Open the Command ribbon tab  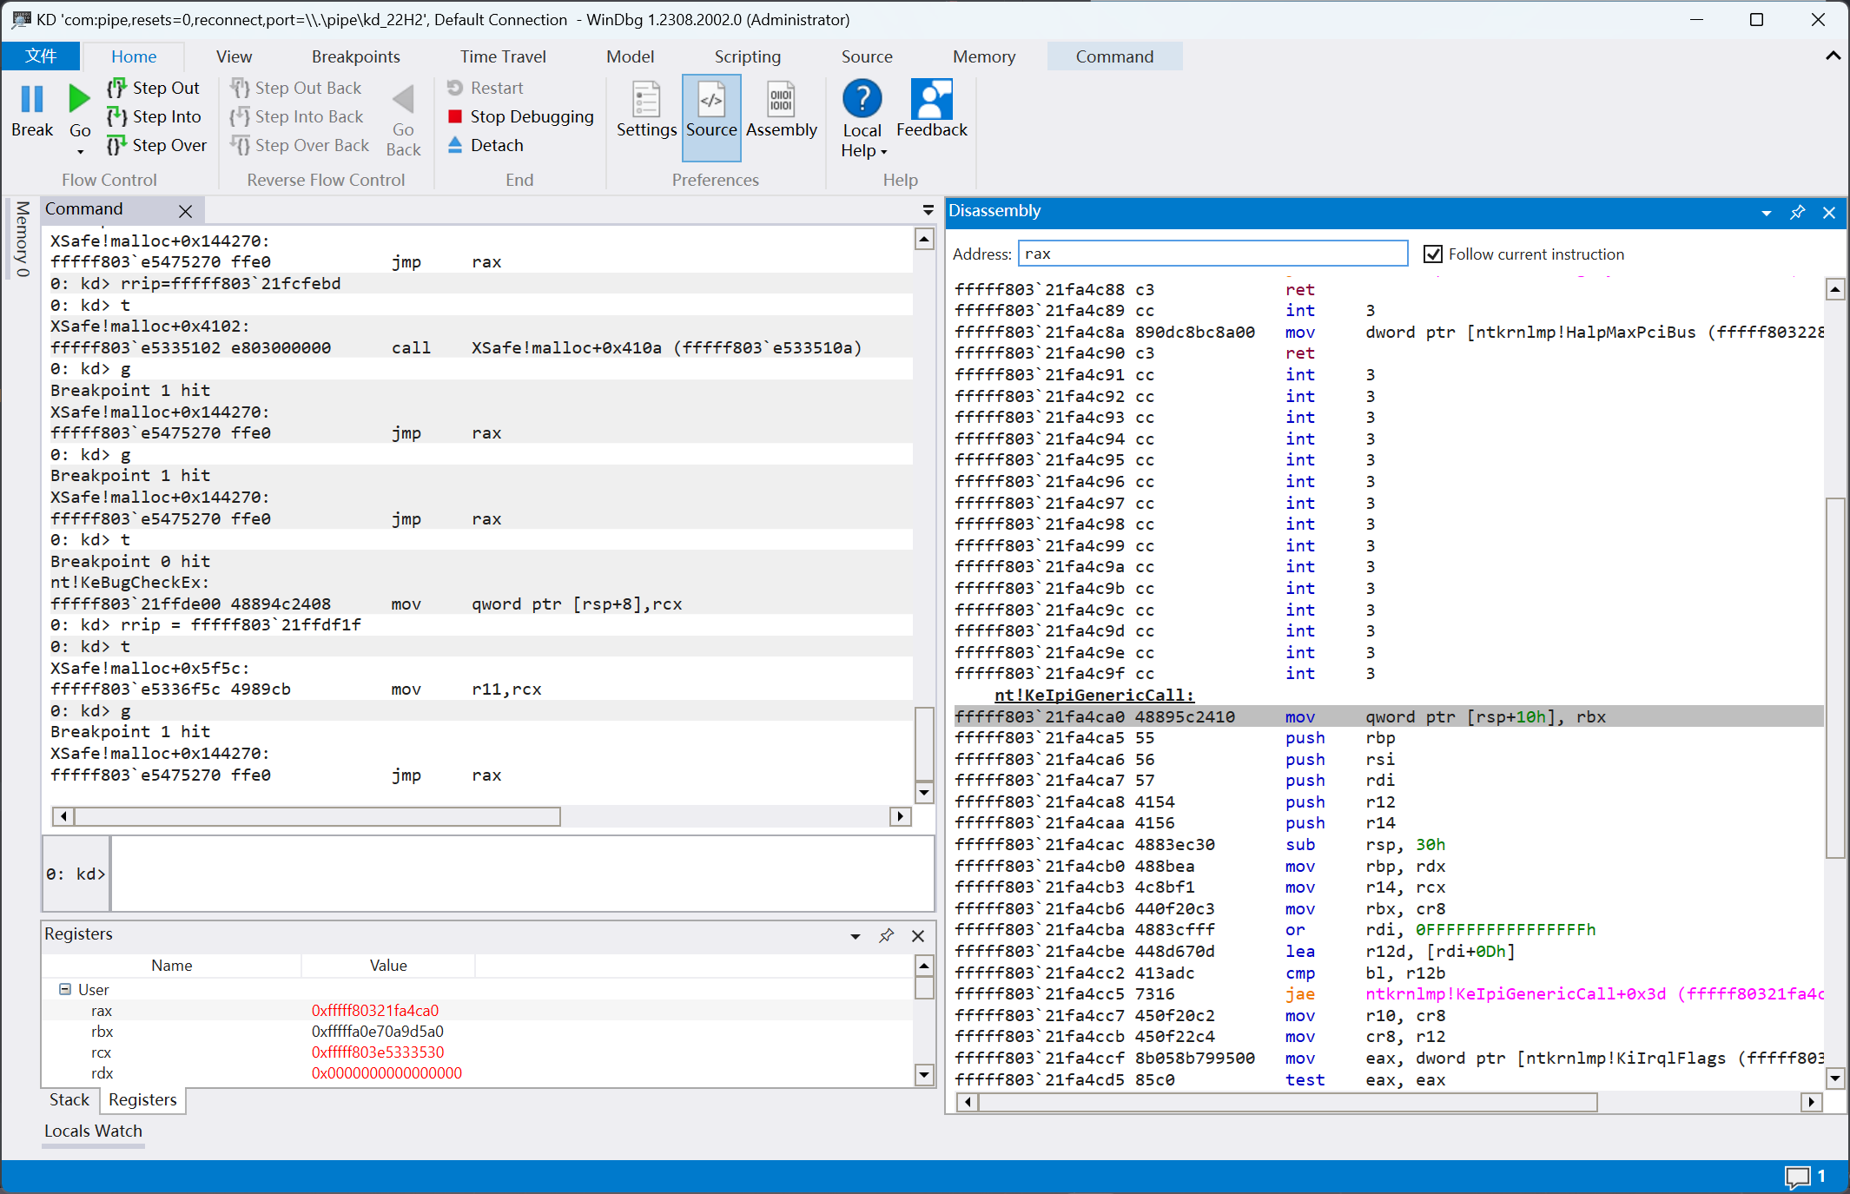click(x=1114, y=56)
